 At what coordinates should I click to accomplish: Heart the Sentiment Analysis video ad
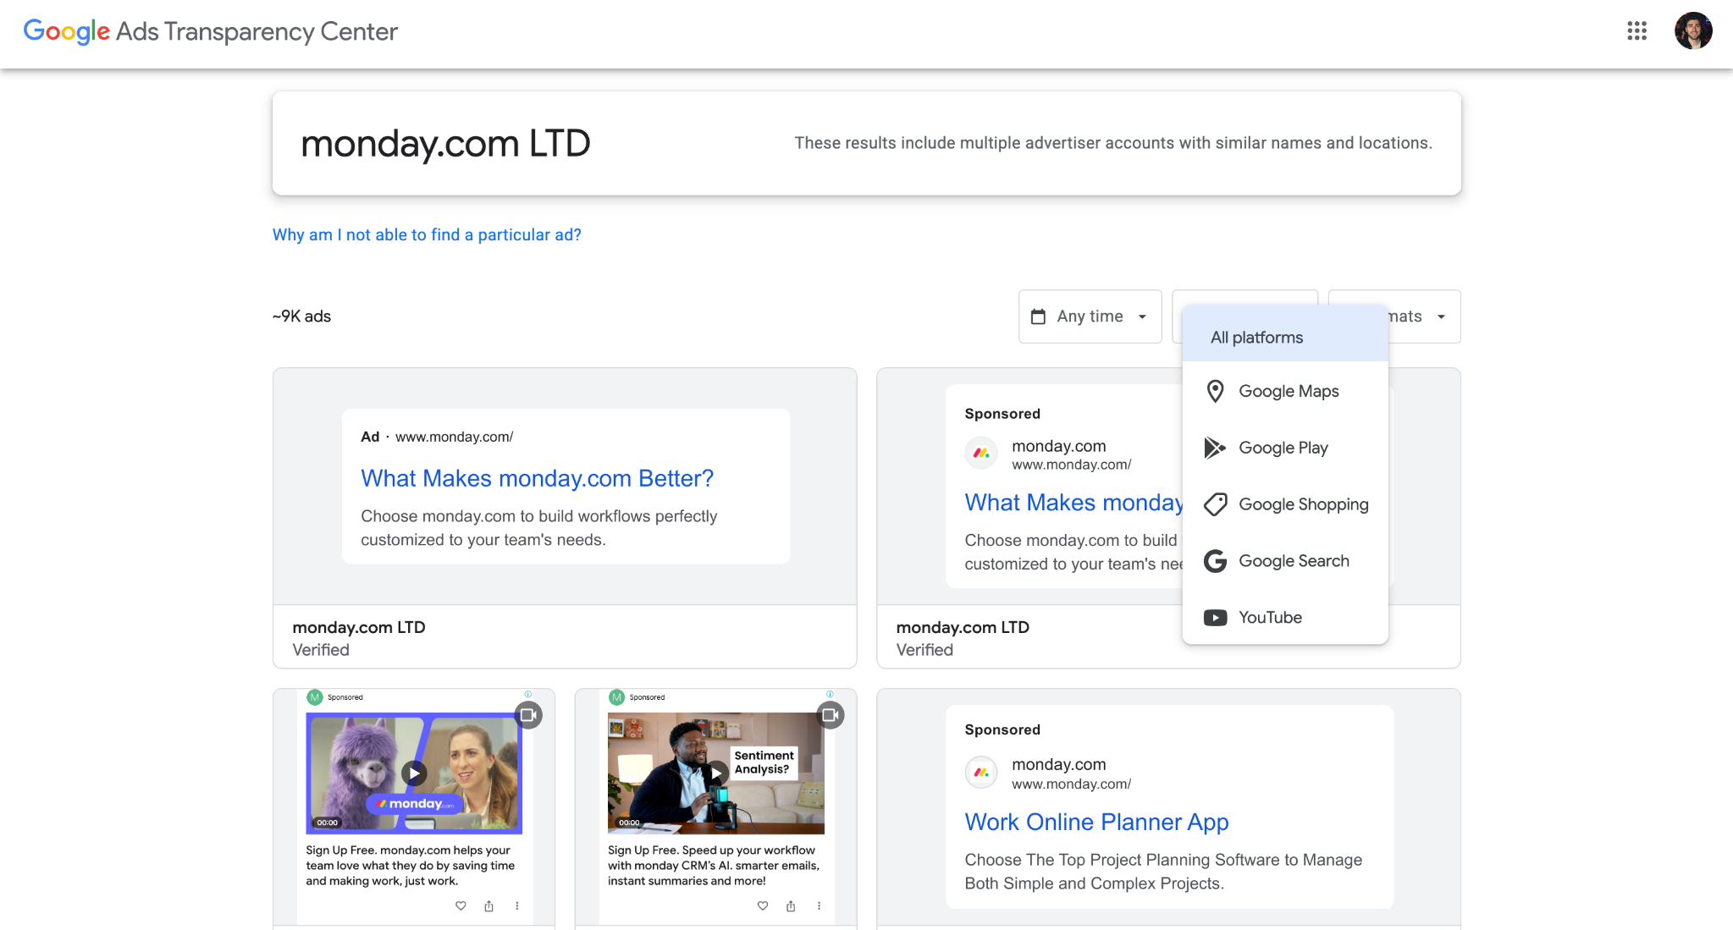point(762,905)
